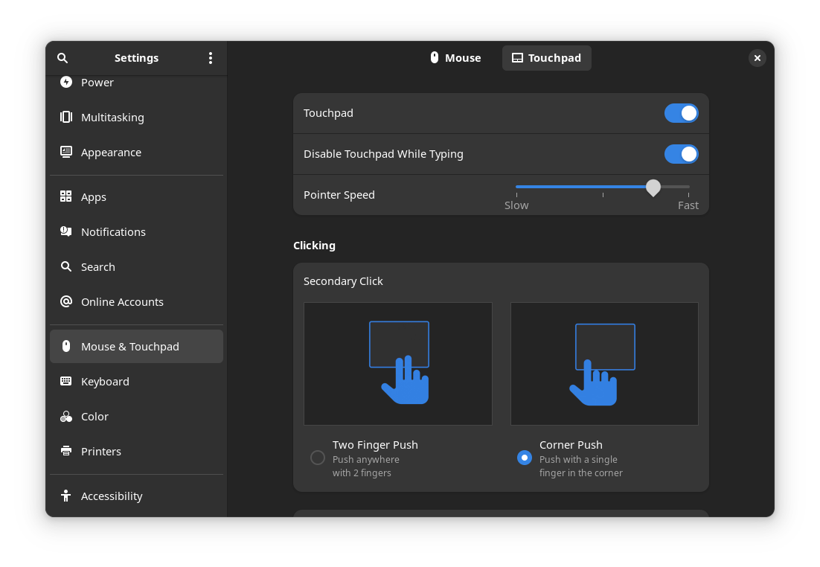Viewport: 820px width, 567px height.
Task: Click the Two Finger Push illustration
Action: [398, 364]
